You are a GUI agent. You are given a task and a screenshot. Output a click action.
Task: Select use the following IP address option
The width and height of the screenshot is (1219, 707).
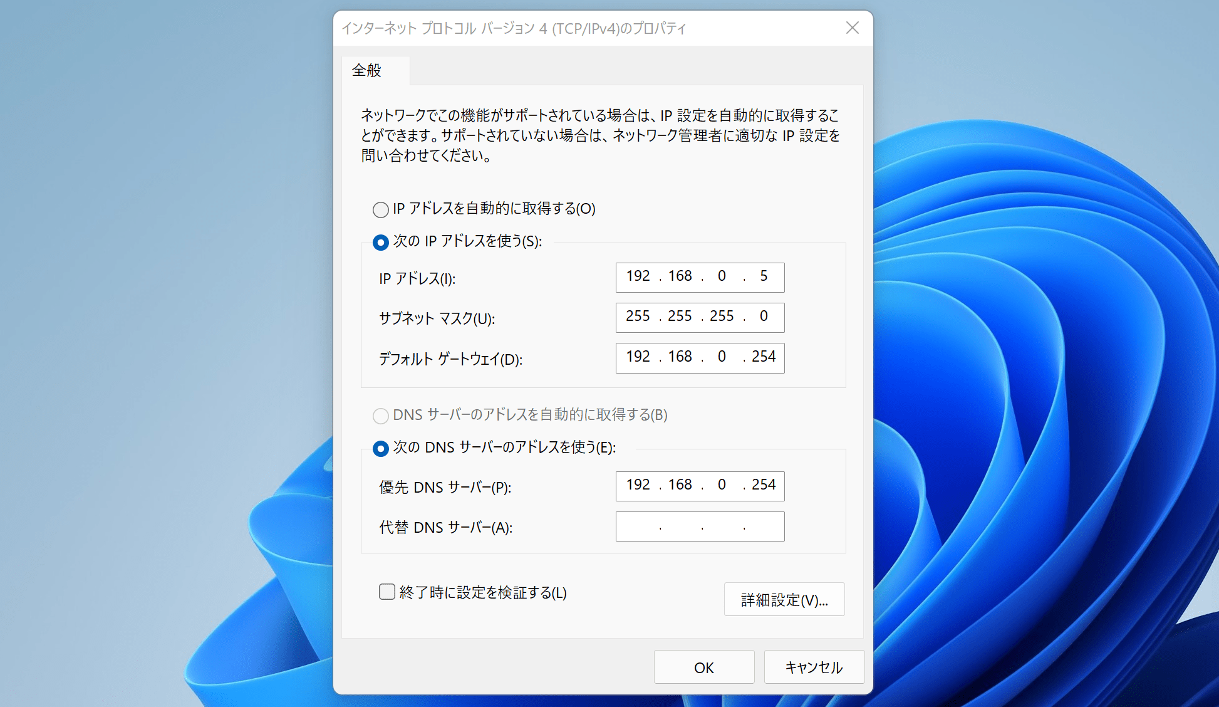tap(380, 242)
